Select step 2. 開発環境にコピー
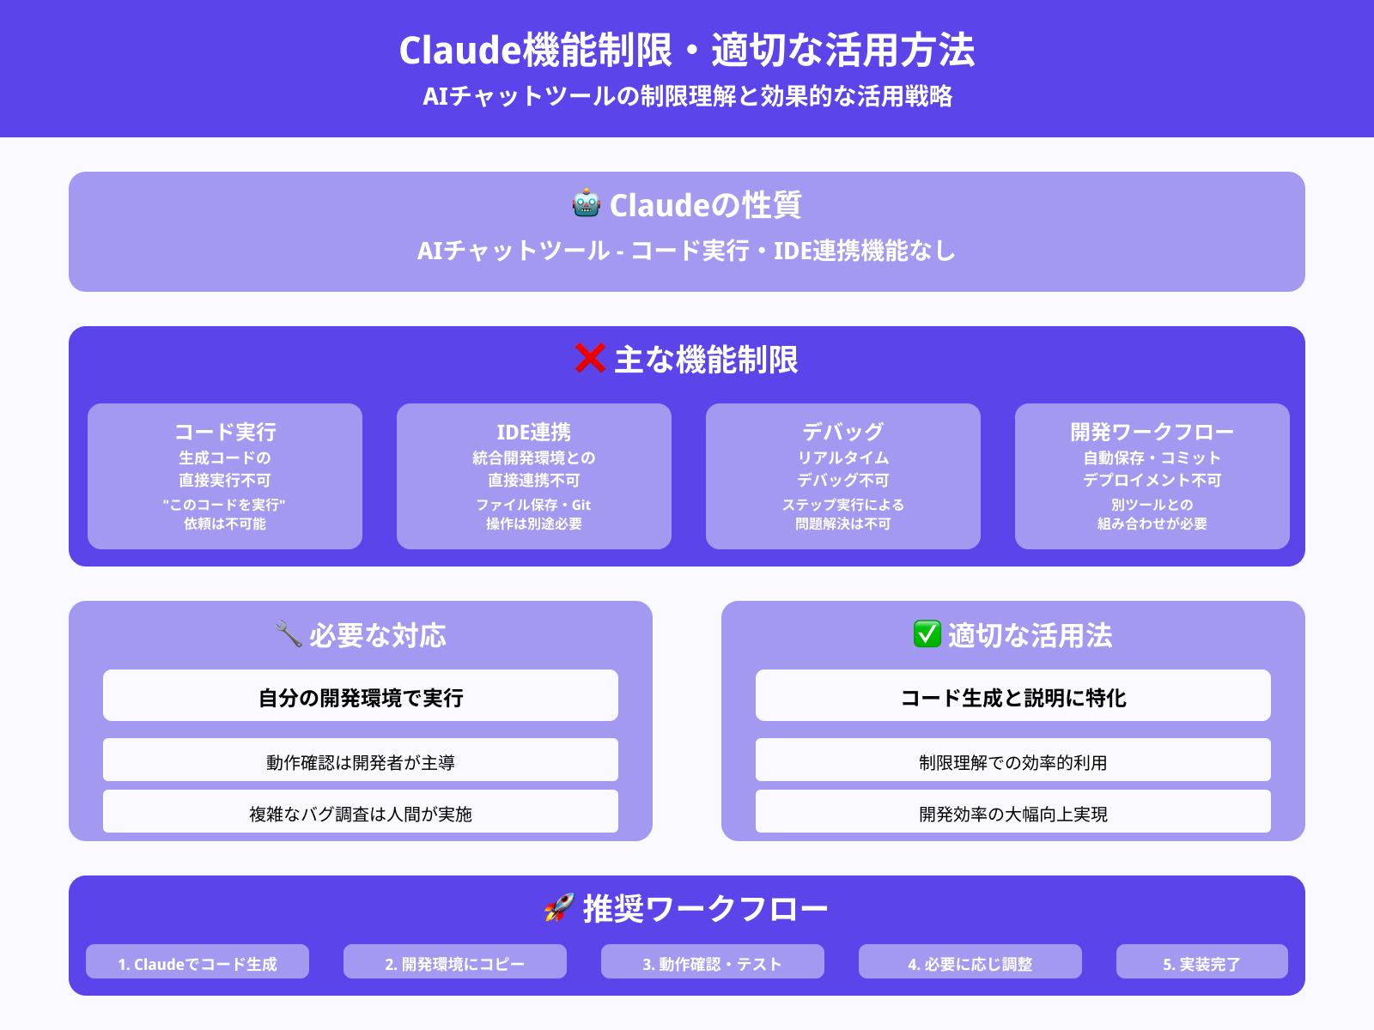Image resolution: width=1374 pixels, height=1030 pixels. (x=455, y=961)
